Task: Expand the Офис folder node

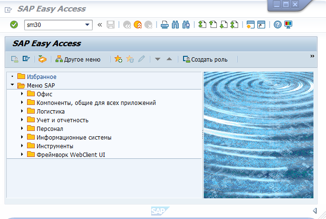Action: [x=22, y=94]
